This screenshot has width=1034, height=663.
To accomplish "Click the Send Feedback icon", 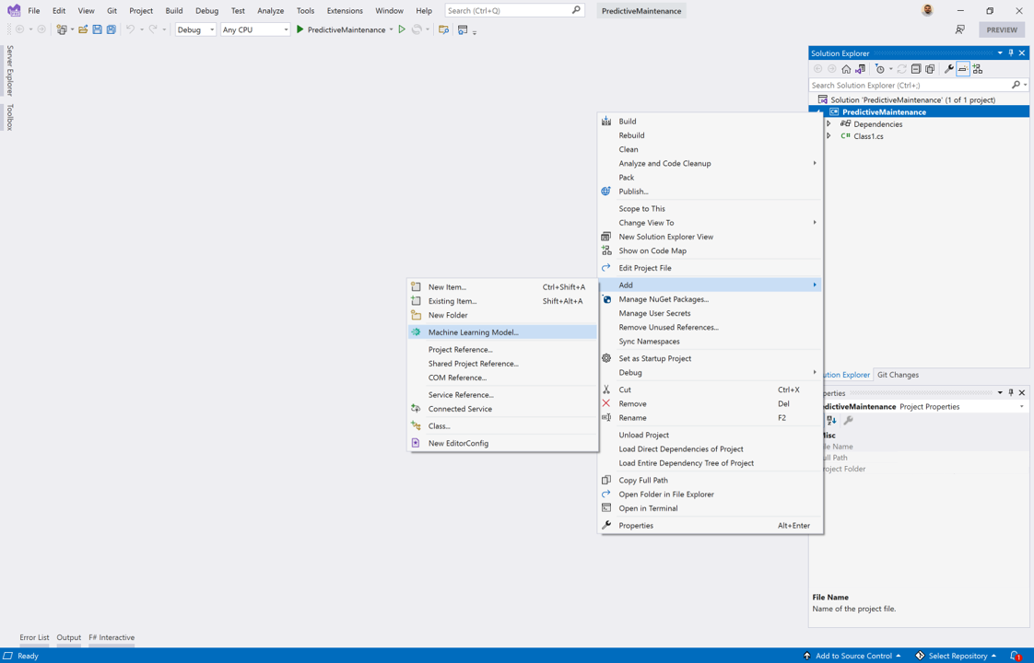I will coord(960,29).
